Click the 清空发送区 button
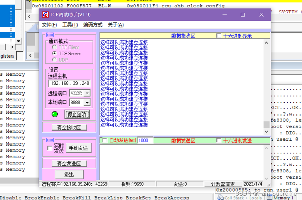This screenshot has width=302, height=200. click(69, 163)
